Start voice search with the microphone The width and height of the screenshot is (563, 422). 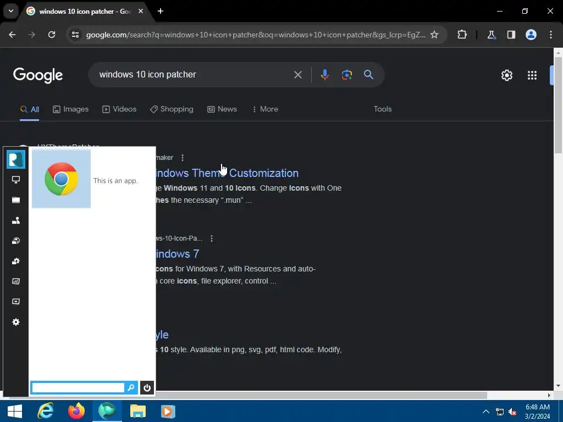click(x=324, y=75)
